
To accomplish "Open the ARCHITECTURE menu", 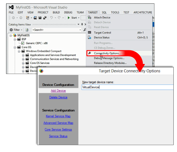I will click(143, 12).
